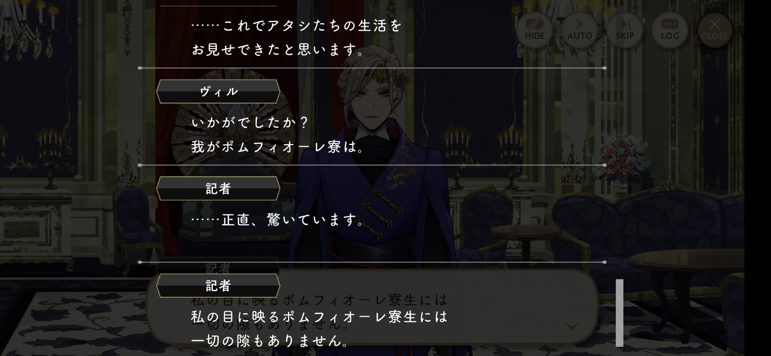Open the LOG history icon
The height and width of the screenshot is (356, 771).
click(x=670, y=30)
